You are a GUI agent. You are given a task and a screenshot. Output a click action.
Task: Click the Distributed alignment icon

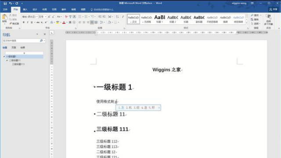(96, 22)
